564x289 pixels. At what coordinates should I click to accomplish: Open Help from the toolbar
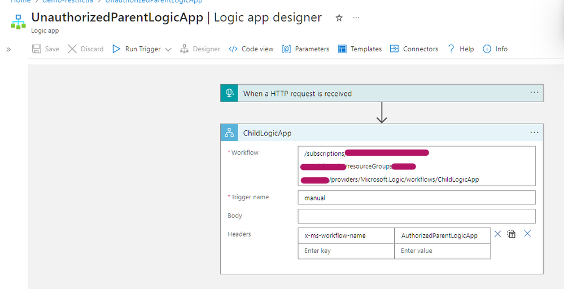click(x=466, y=49)
